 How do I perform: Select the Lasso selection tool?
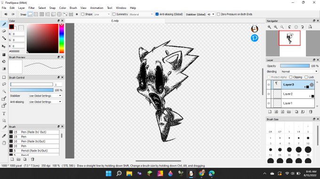click(x=4, y=84)
